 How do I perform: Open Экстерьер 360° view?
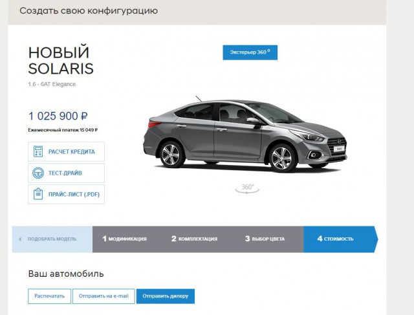tap(250, 52)
